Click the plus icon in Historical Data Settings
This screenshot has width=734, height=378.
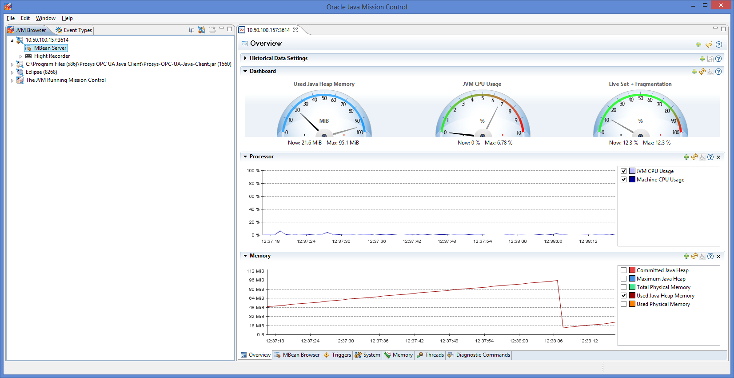(702, 59)
